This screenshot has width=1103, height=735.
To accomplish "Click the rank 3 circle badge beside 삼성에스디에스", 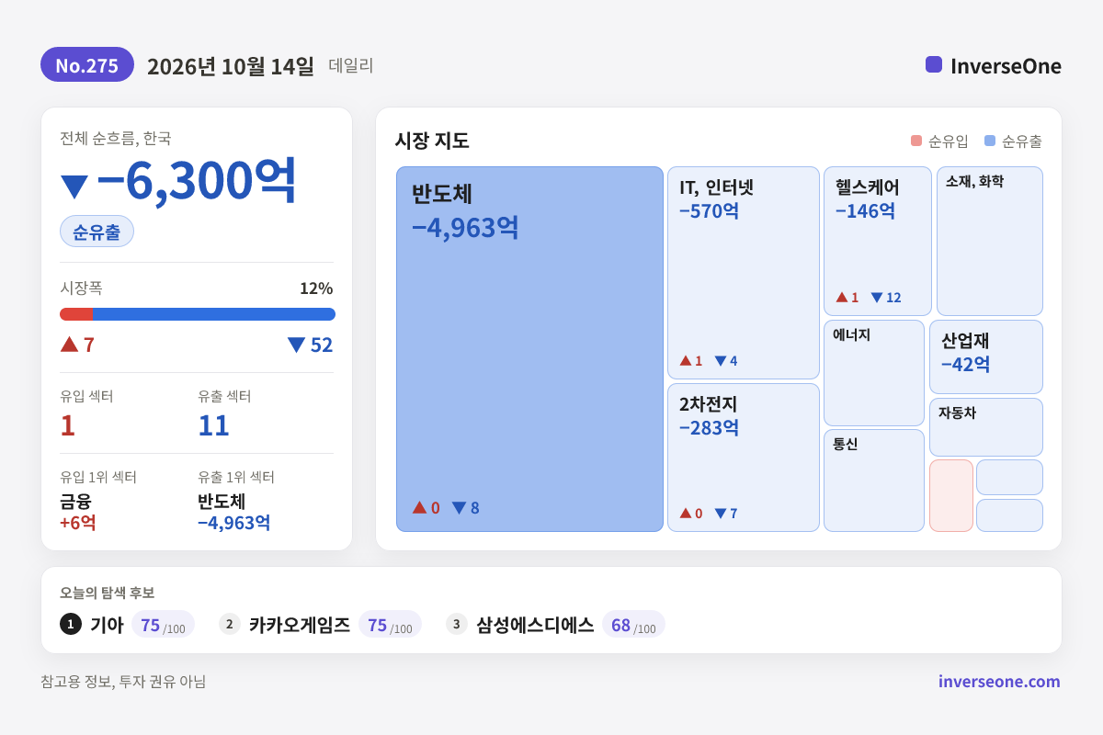I will click(x=457, y=624).
